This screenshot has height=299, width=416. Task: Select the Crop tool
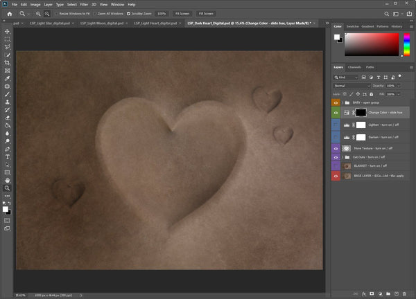click(7, 62)
